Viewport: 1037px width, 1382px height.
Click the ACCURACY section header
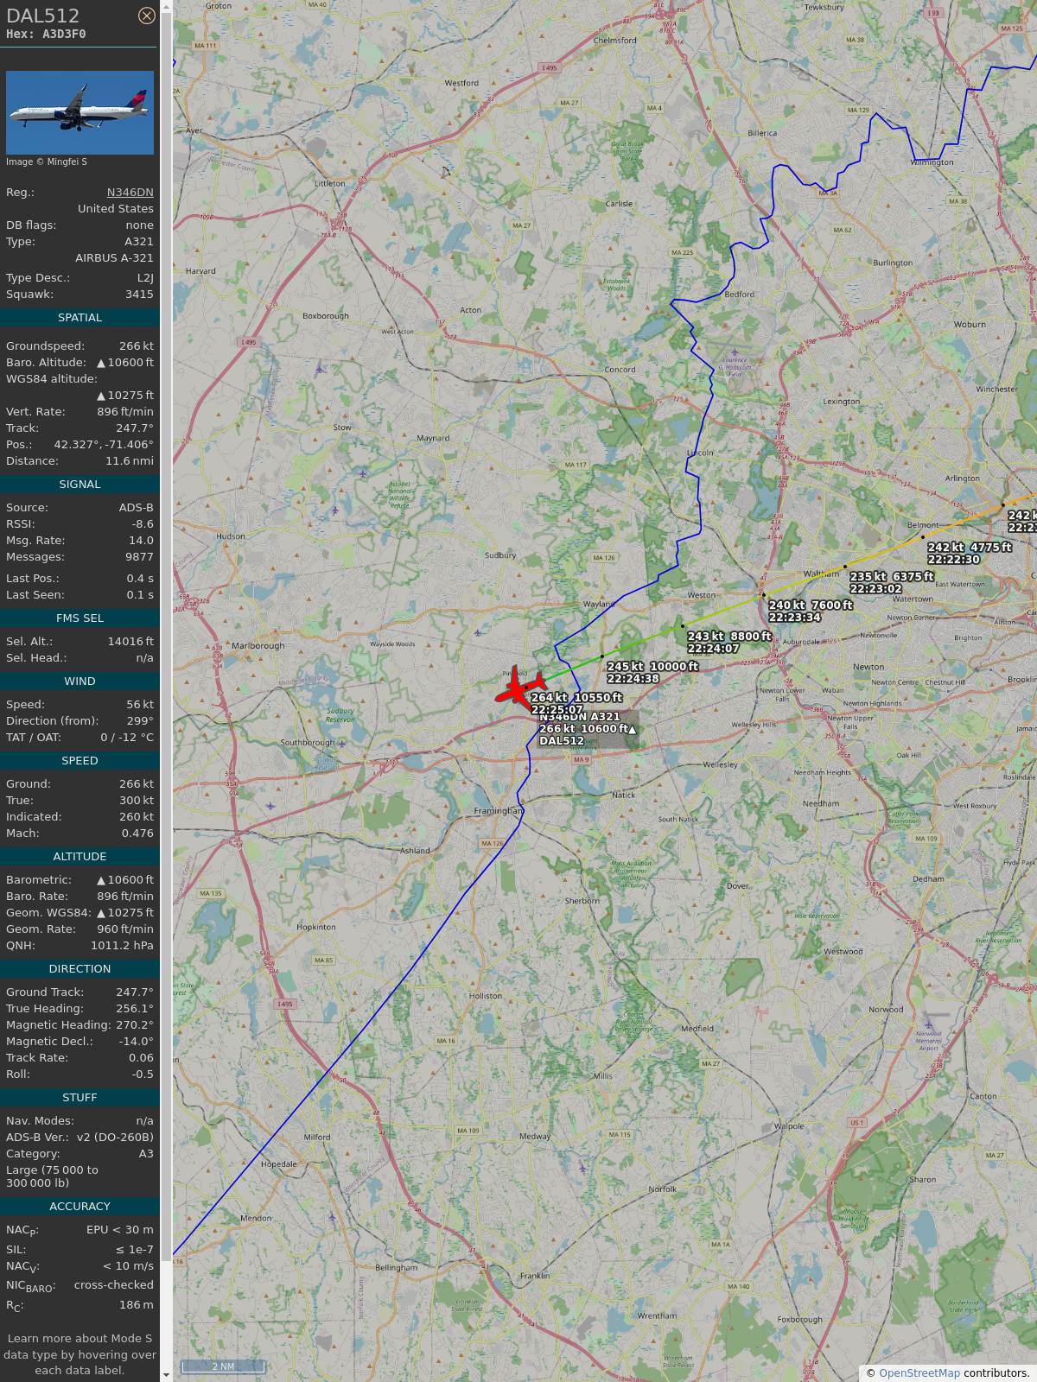click(x=80, y=1207)
